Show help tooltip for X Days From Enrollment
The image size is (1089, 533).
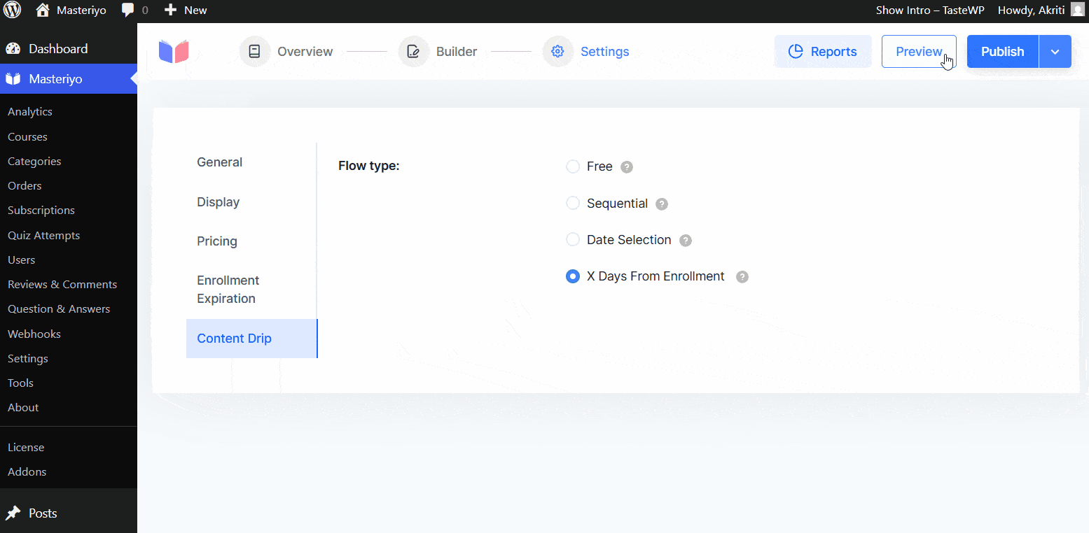click(x=742, y=277)
